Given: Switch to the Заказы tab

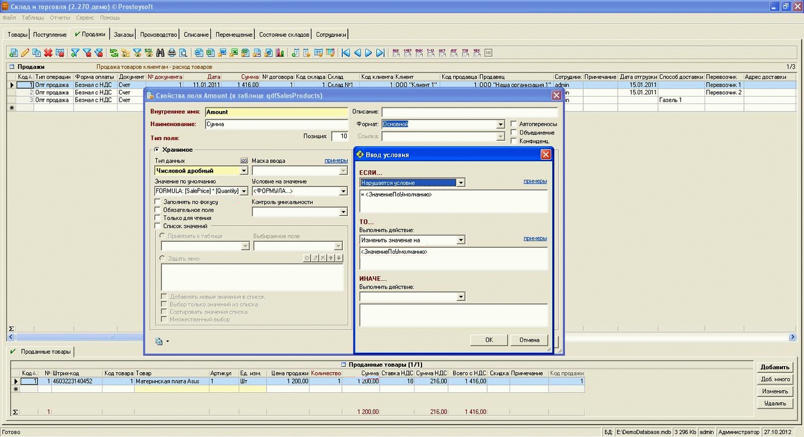Looking at the screenshot, I should point(123,35).
